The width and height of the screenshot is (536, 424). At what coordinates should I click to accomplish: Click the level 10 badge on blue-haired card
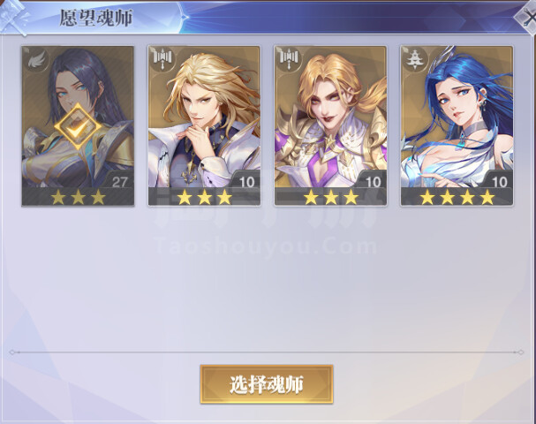coord(498,180)
